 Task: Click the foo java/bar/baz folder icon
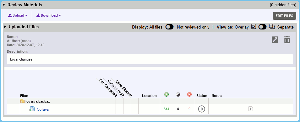click(x=23, y=101)
